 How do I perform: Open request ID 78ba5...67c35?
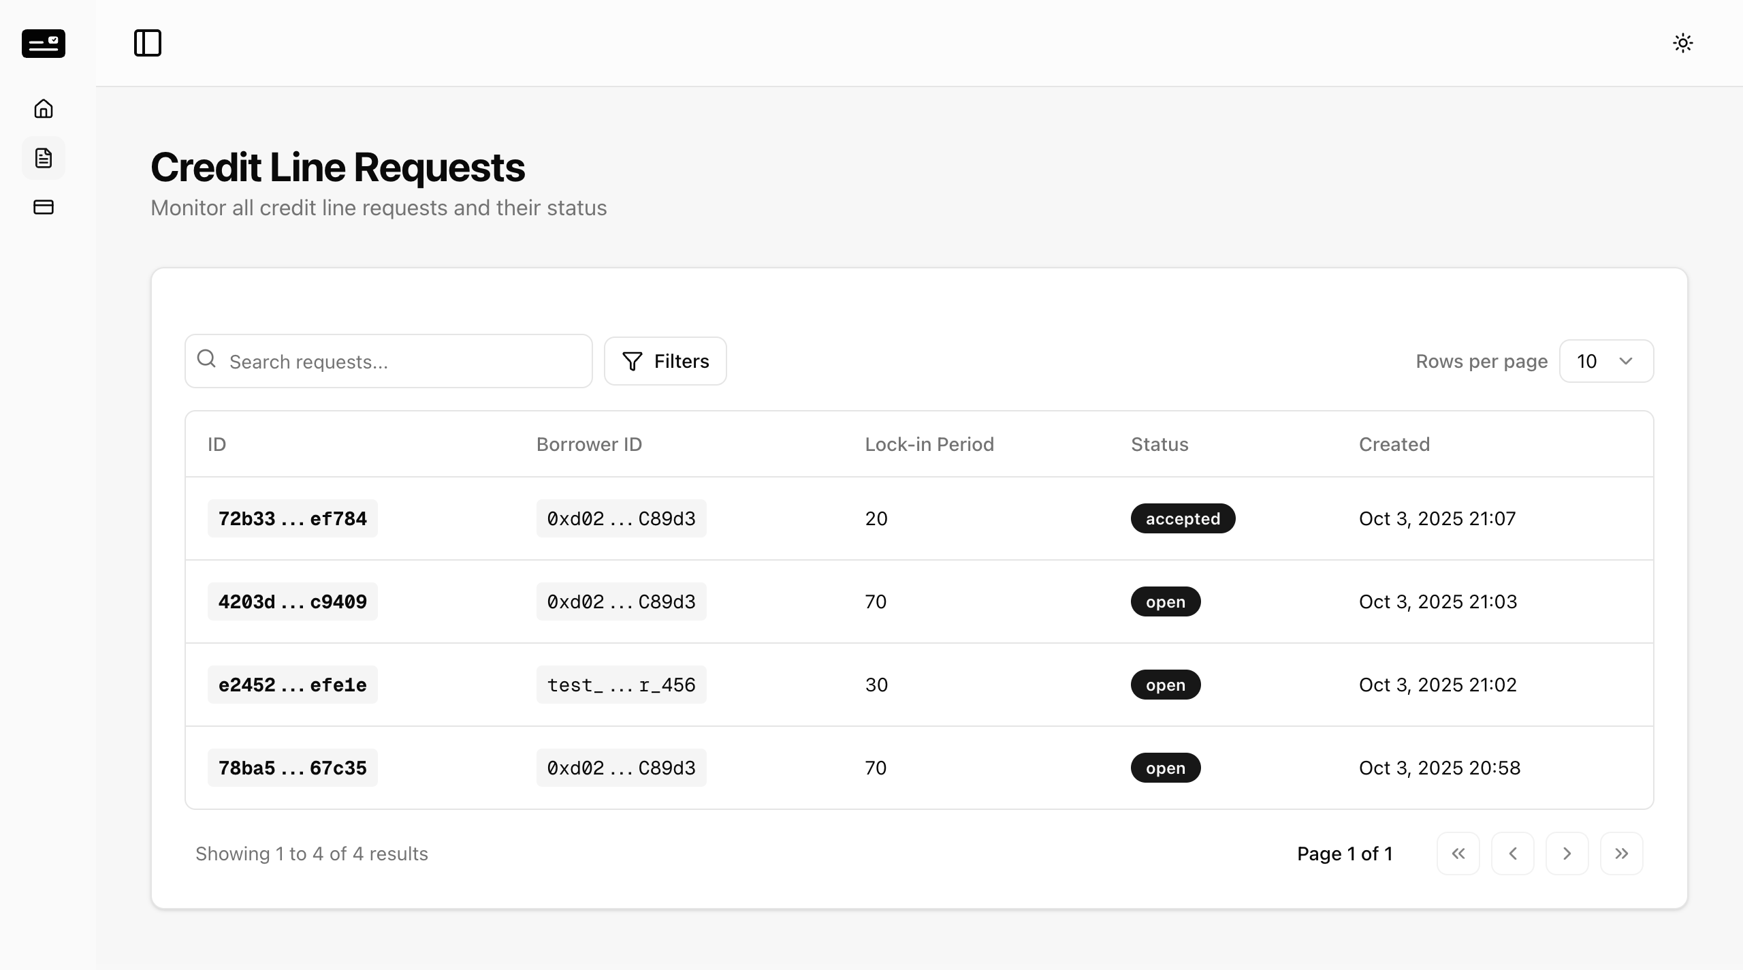[x=293, y=768]
